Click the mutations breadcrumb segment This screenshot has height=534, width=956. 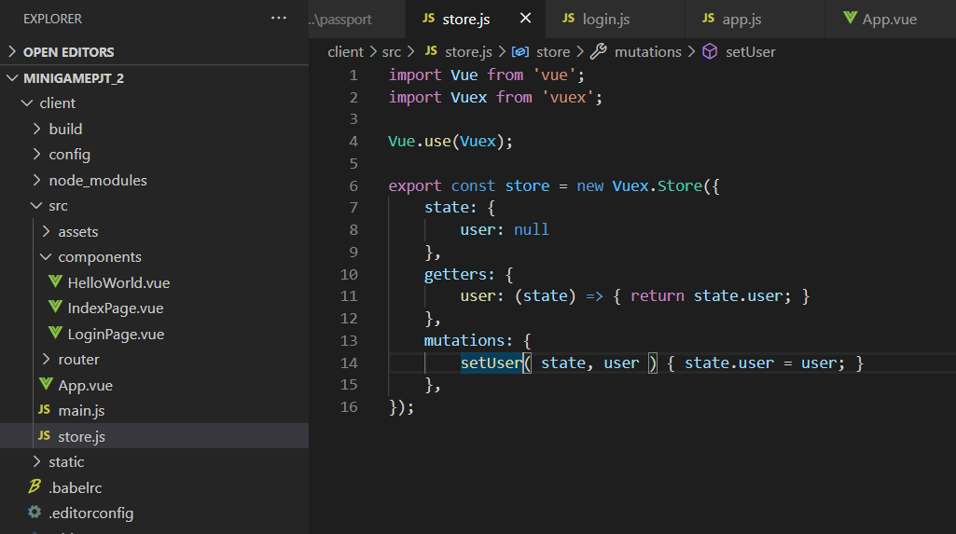tap(647, 52)
